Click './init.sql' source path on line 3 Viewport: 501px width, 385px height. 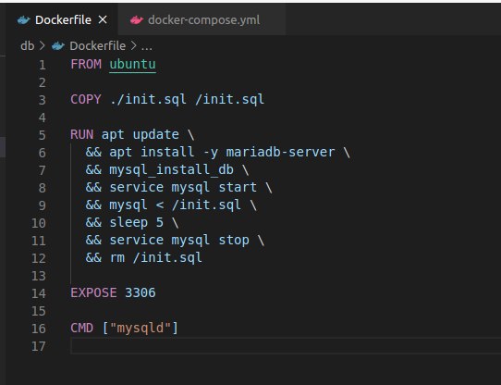[x=148, y=100]
